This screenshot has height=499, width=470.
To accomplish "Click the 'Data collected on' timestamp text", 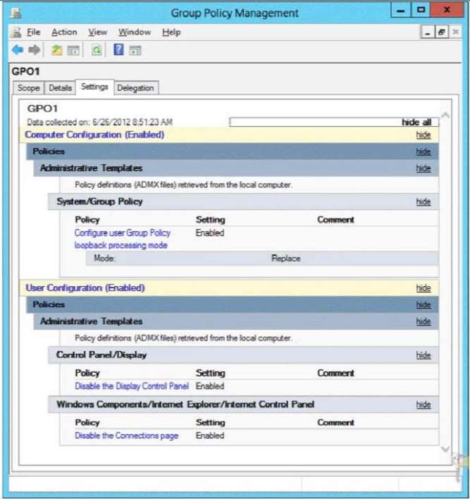I will click(x=99, y=122).
